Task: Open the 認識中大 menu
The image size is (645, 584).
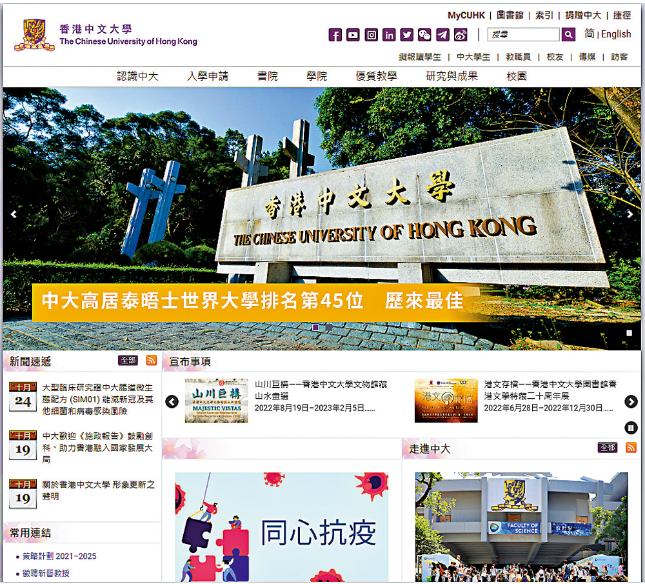Action: tap(138, 76)
